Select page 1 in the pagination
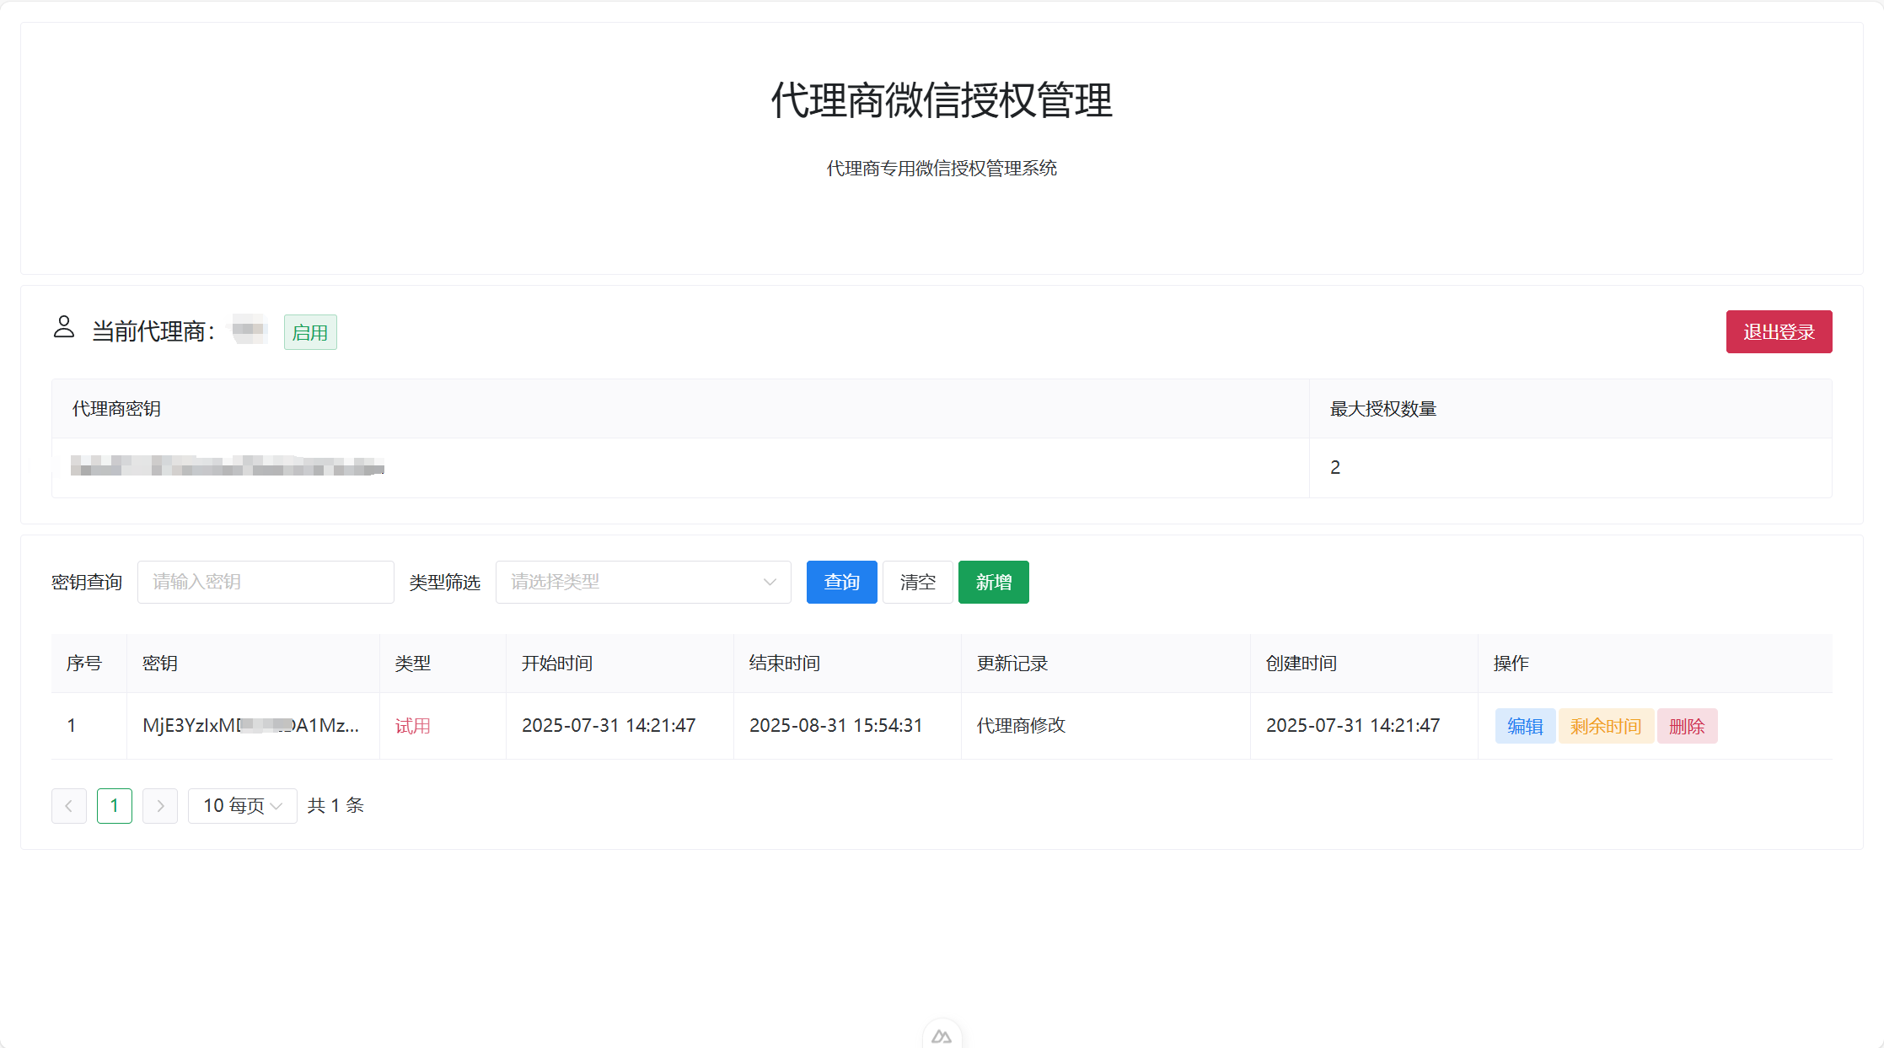 tap(115, 806)
